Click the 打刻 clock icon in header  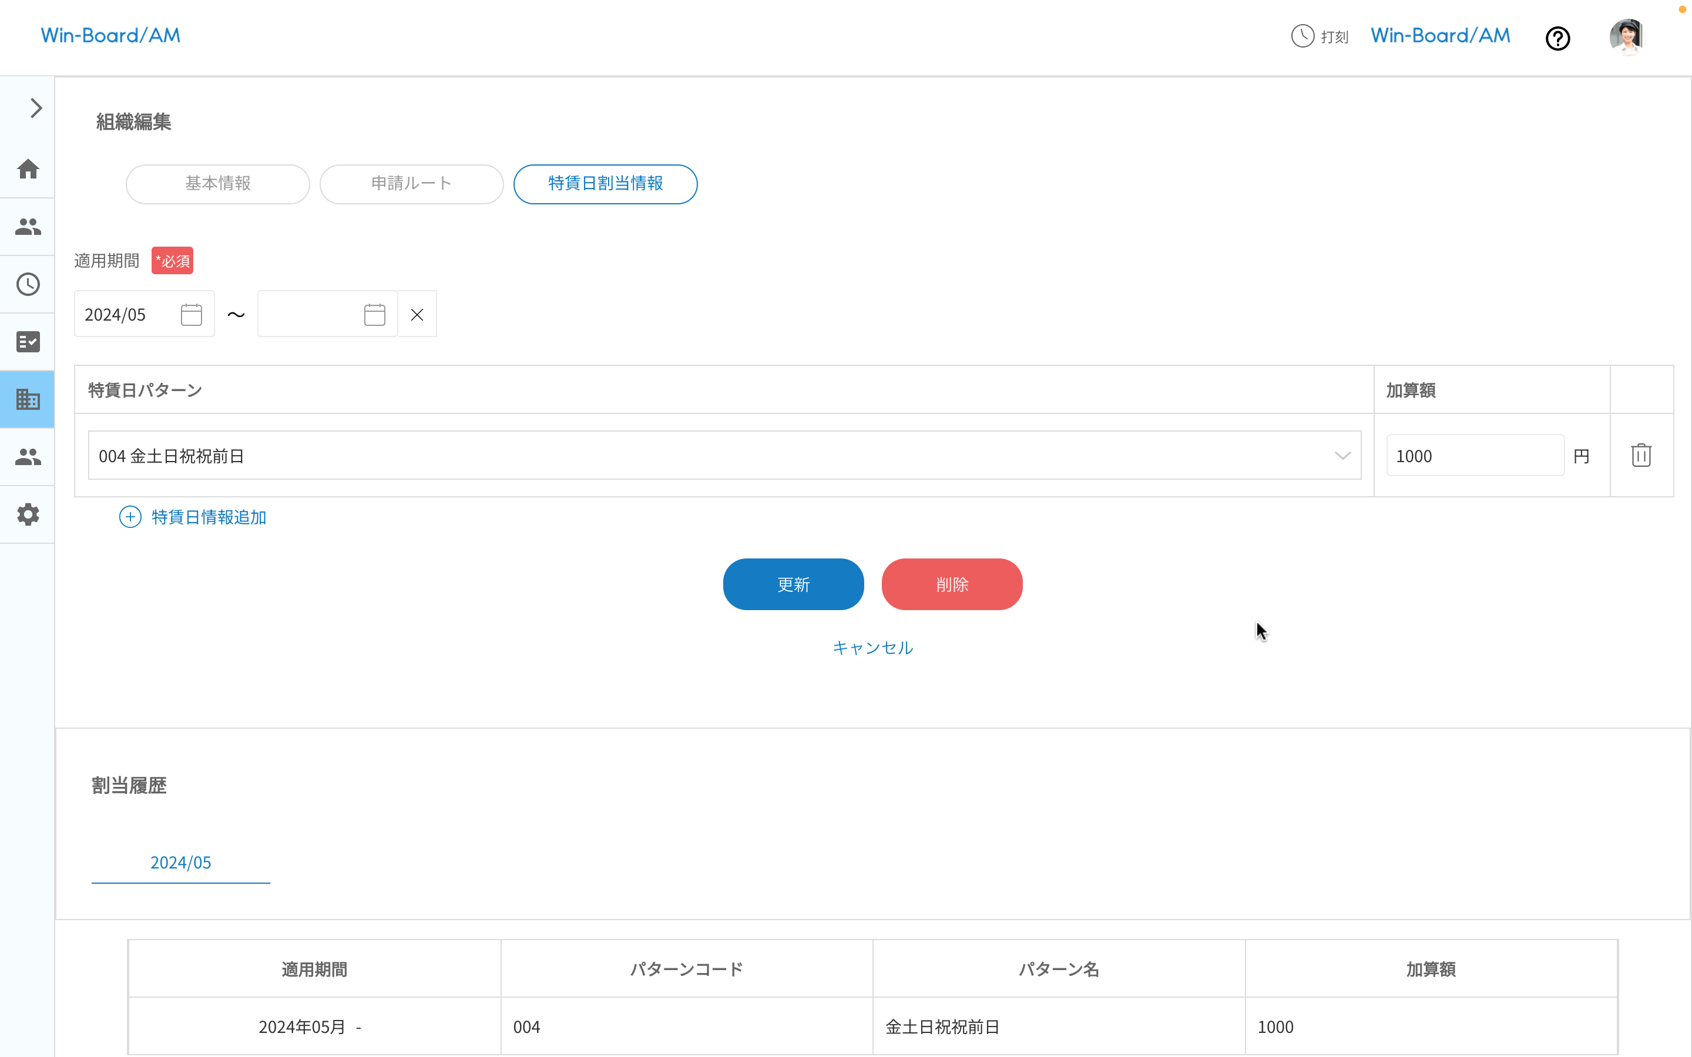1302,36
